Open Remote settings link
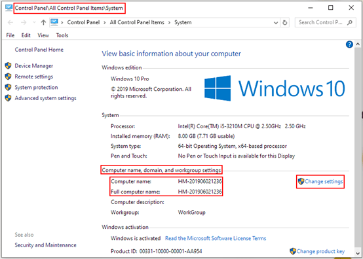Viewport: 363px width, 259px height. pos(34,77)
